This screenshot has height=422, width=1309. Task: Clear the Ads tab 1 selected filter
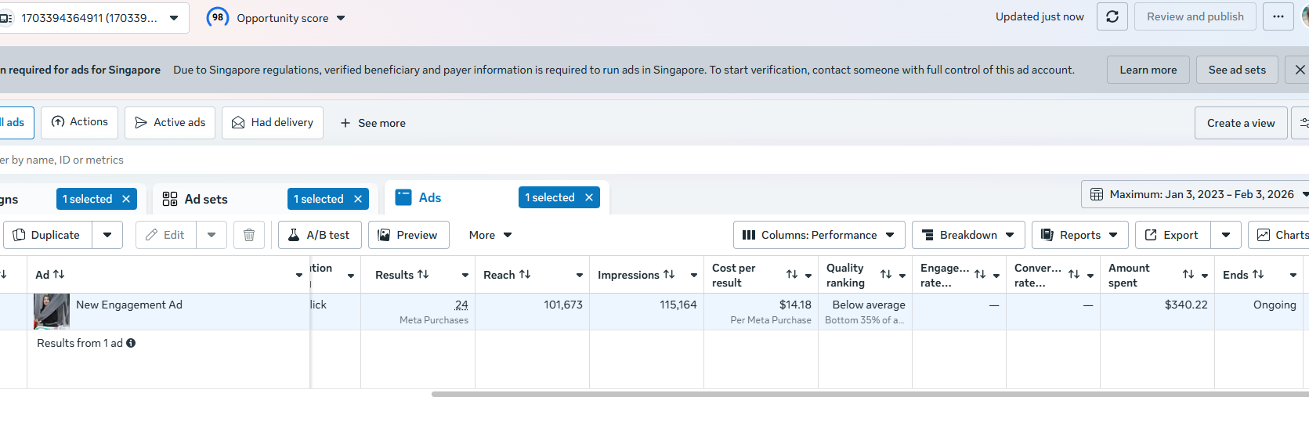tap(589, 198)
